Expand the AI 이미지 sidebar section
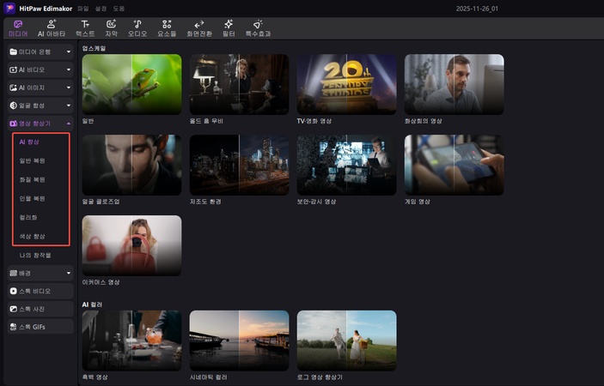Screen dimensions: 604x386 [40, 87]
